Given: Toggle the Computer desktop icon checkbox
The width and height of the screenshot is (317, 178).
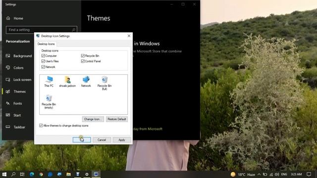Looking at the screenshot, I should [x=43, y=55].
